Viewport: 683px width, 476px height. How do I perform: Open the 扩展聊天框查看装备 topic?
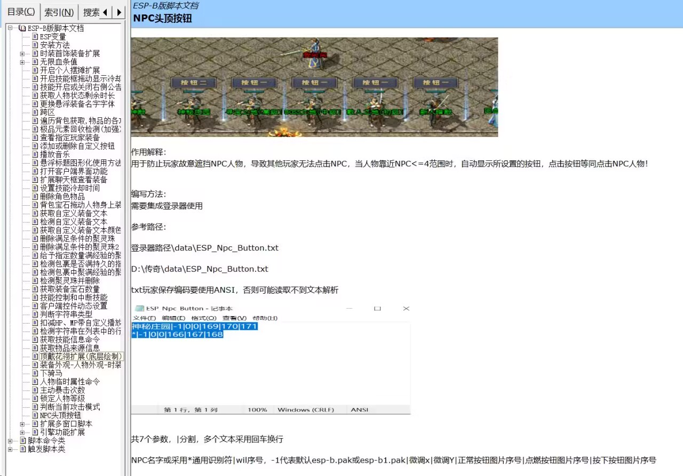(74, 180)
